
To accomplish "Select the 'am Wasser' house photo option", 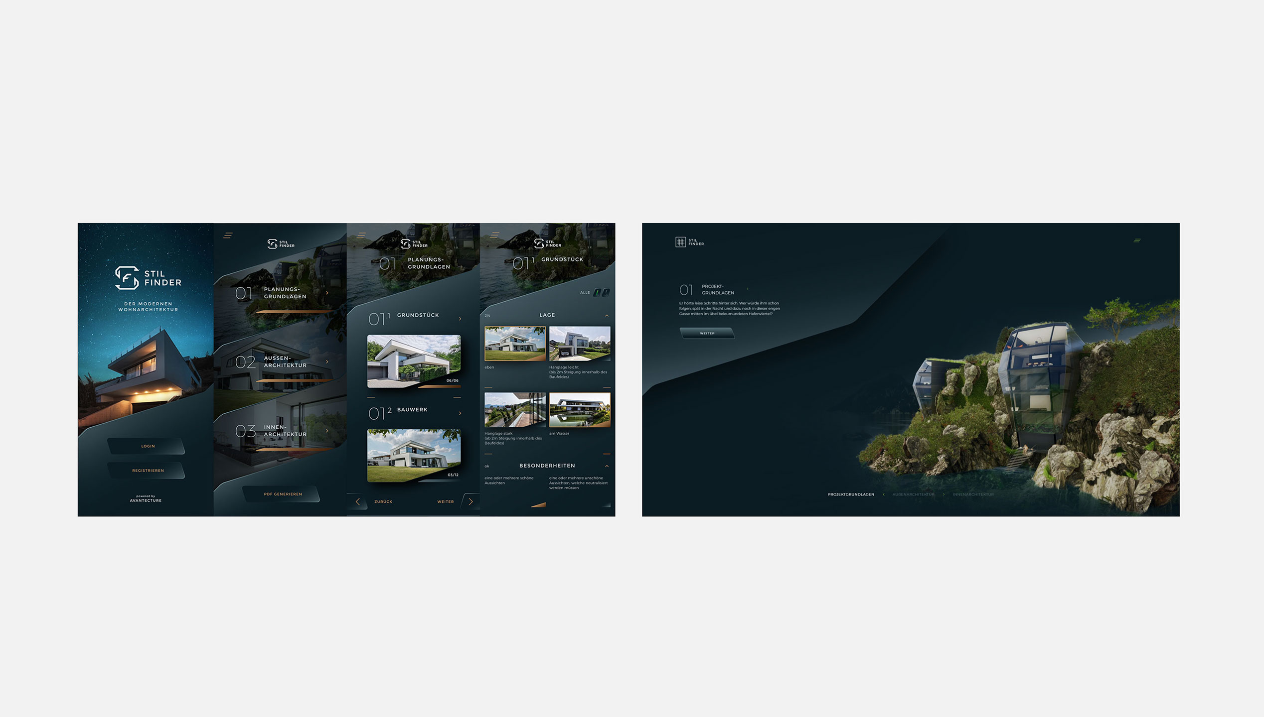I will (x=580, y=410).
